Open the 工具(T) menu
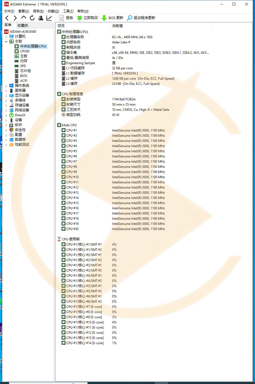The width and height of the screenshot is (255, 384). pos(68,11)
